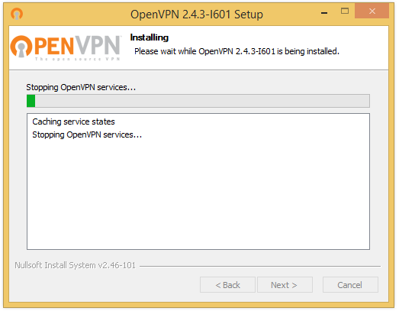Click the green installation progress bar
The width and height of the screenshot is (399, 311).
(198, 101)
